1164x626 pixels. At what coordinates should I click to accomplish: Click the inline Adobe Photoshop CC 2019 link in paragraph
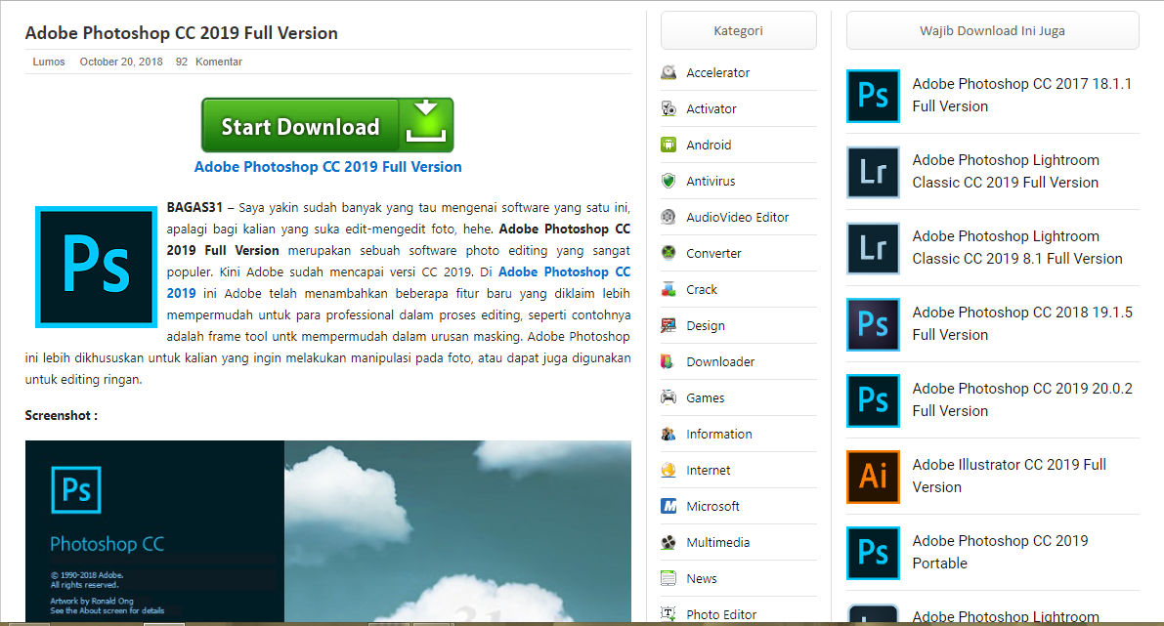click(x=564, y=272)
